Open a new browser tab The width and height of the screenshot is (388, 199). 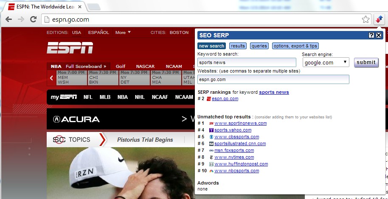click(x=94, y=7)
